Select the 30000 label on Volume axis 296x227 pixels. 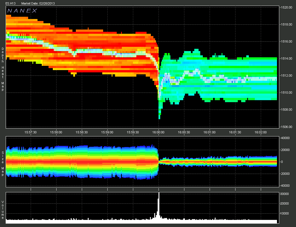[x=285, y=194]
